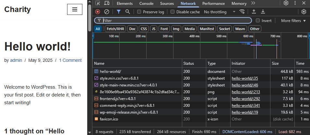Stop recording network log

[x=98, y=12]
